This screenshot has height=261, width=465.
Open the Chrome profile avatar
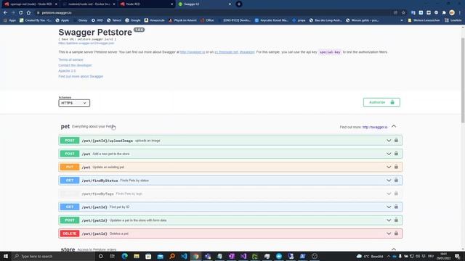452,13
